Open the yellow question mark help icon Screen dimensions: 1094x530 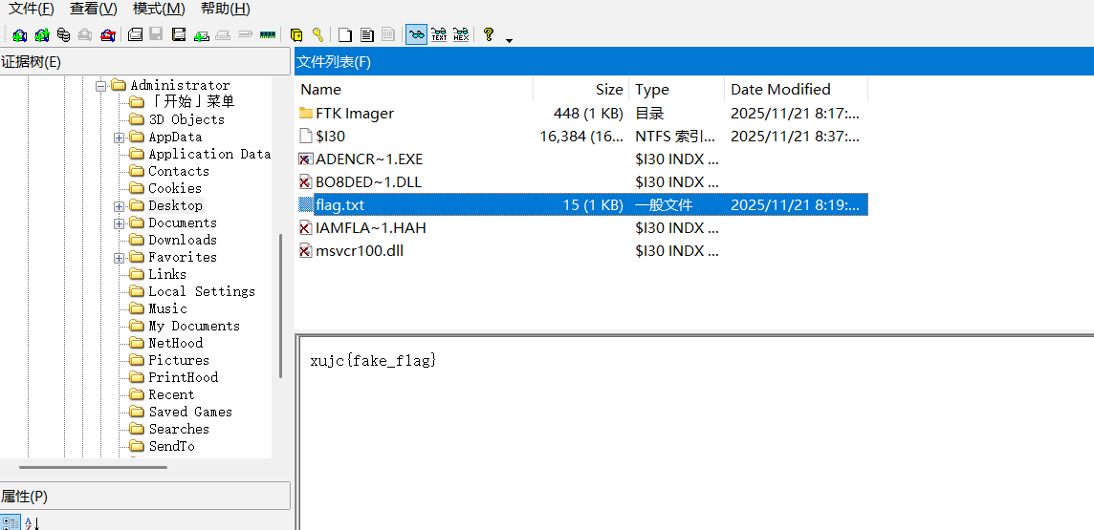coord(489,35)
